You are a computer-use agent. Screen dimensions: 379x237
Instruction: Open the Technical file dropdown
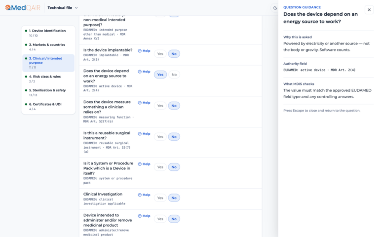pos(63,8)
